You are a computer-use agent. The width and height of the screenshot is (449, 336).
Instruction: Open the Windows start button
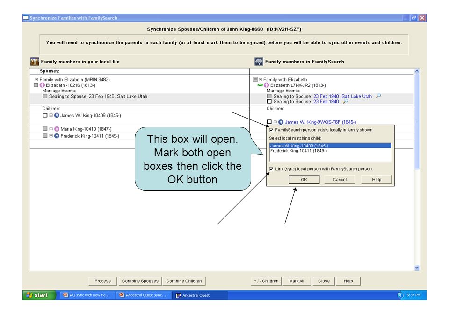point(39,295)
